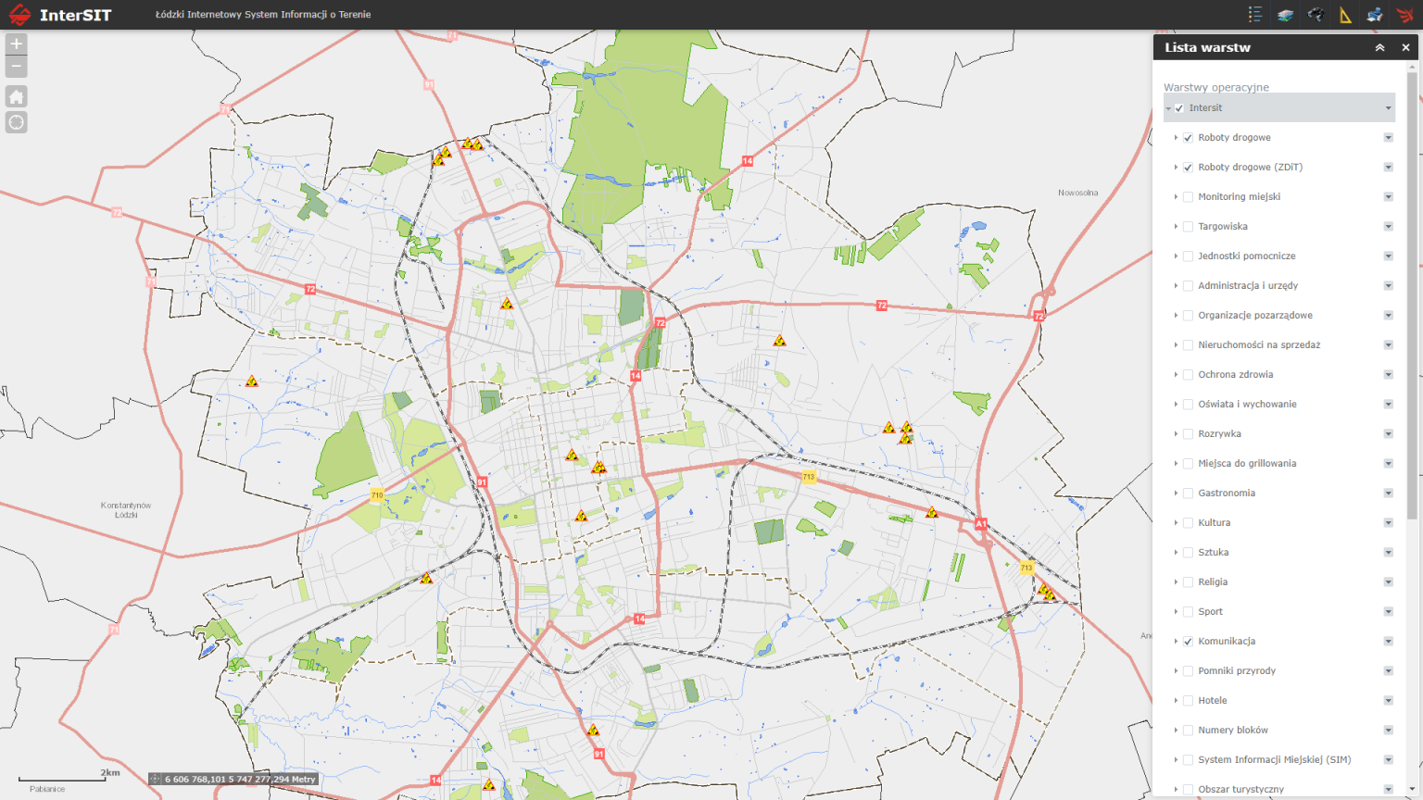Viewport: 1423px width, 800px height.
Task: Disable the Komunikacja layer checkbox
Action: tap(1188, 642)
